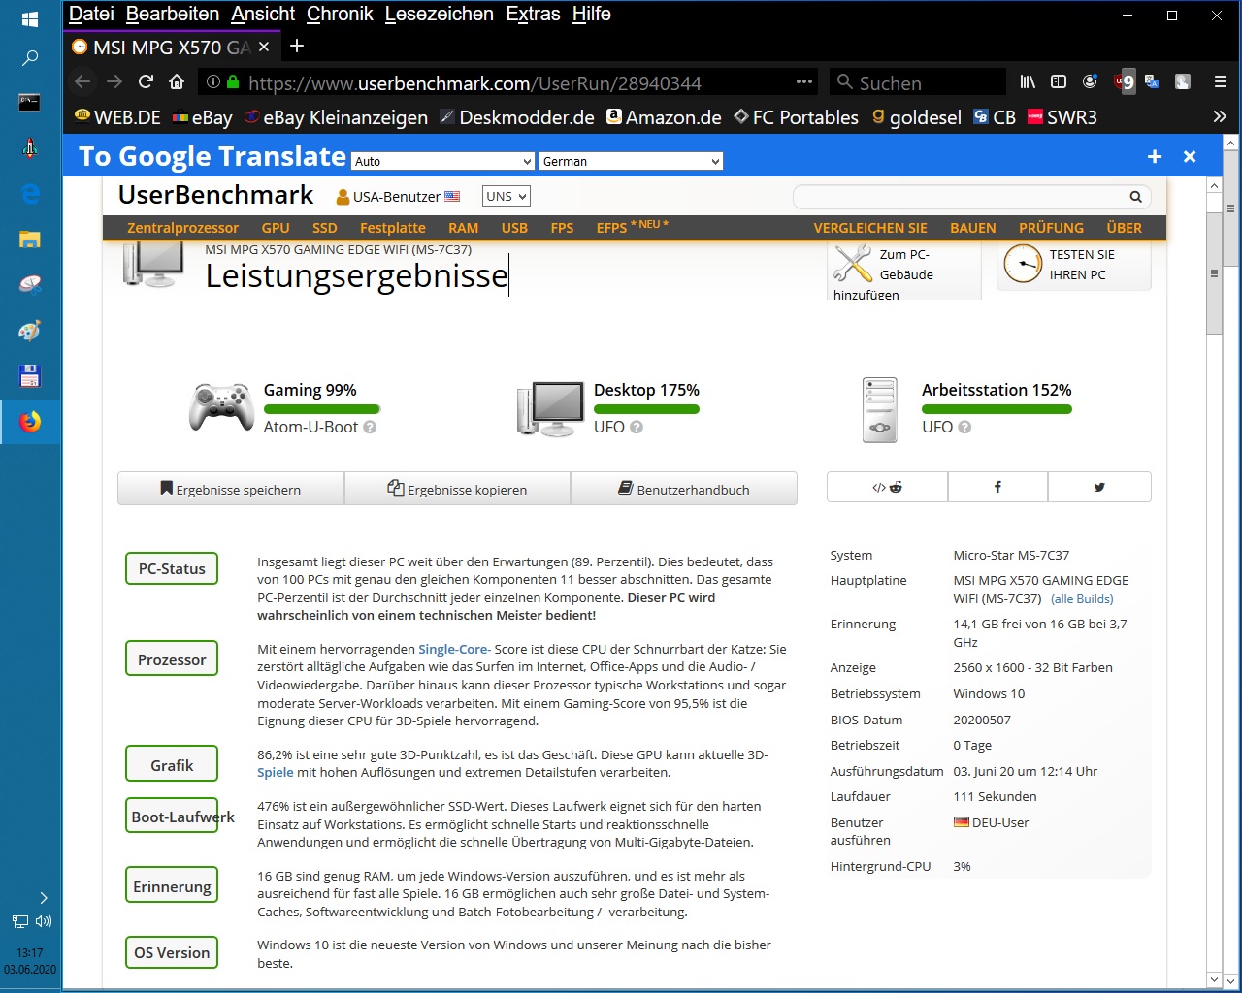This screenshot has height=993, width=1242.
Task: Click the Firefox Suchen search field
Action: 918,82
